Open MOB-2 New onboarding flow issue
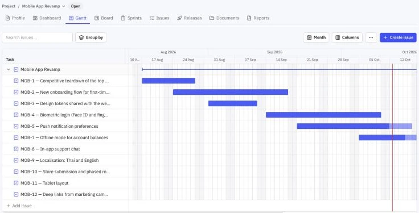The height and width of the screenshot is (213, 419). [x=65, y=92]
